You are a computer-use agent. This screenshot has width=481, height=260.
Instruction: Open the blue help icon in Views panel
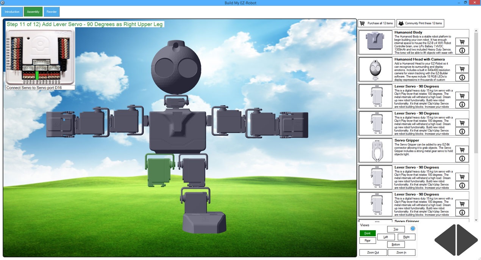[x=413, y=229]
